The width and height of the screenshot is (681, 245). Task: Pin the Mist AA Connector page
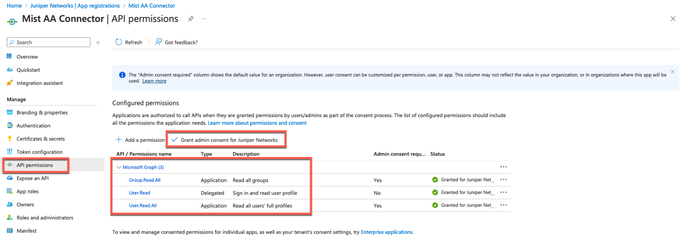click(x=191, y=19)
